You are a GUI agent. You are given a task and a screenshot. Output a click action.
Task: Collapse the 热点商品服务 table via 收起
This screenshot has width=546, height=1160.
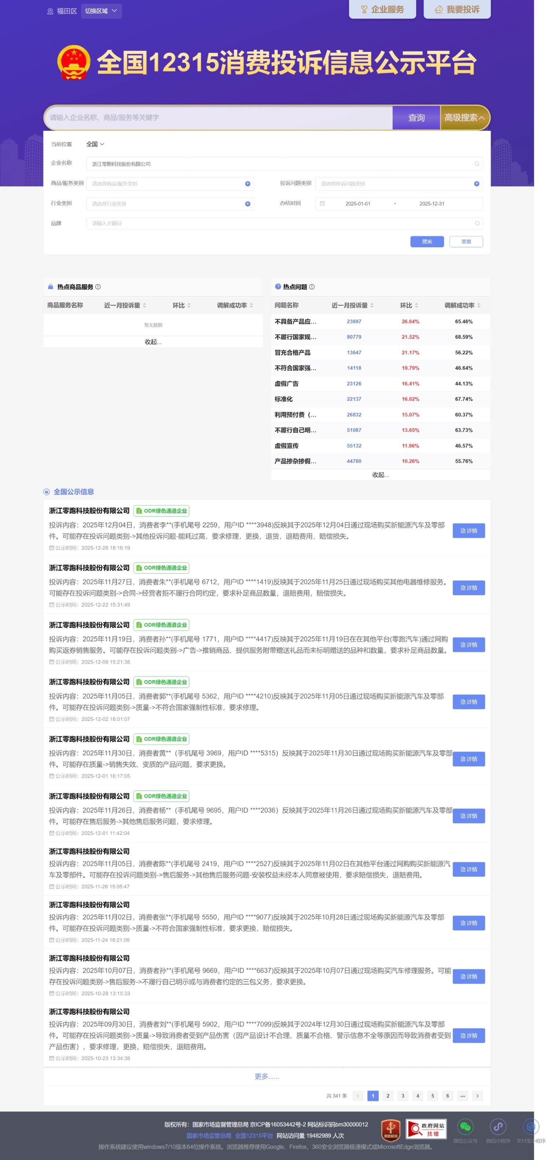point(153,342)
